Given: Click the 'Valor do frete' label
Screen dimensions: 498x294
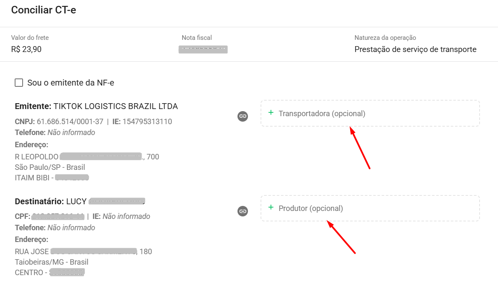Looking at the screenshot, I should pyautogui.click(x=30, y=38).
